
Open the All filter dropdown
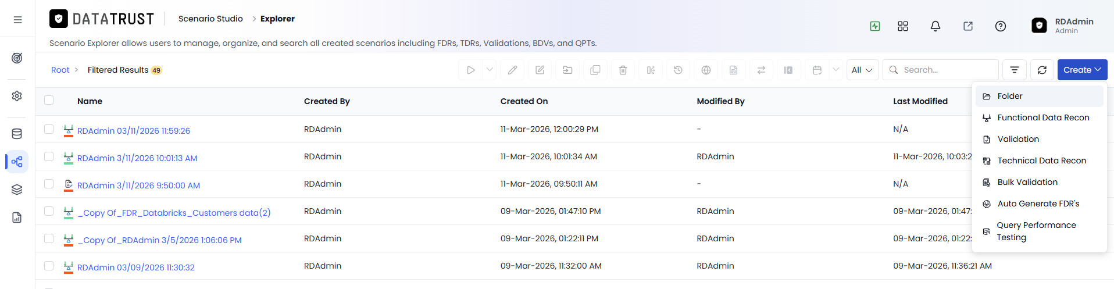(862, 70)
